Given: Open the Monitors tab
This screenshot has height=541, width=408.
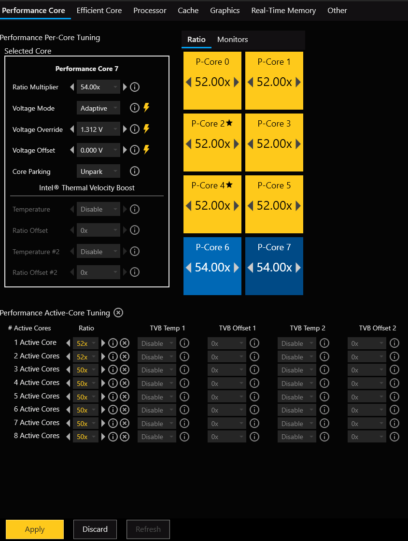Looking at the screenshot, I should [x=232, y=39].
